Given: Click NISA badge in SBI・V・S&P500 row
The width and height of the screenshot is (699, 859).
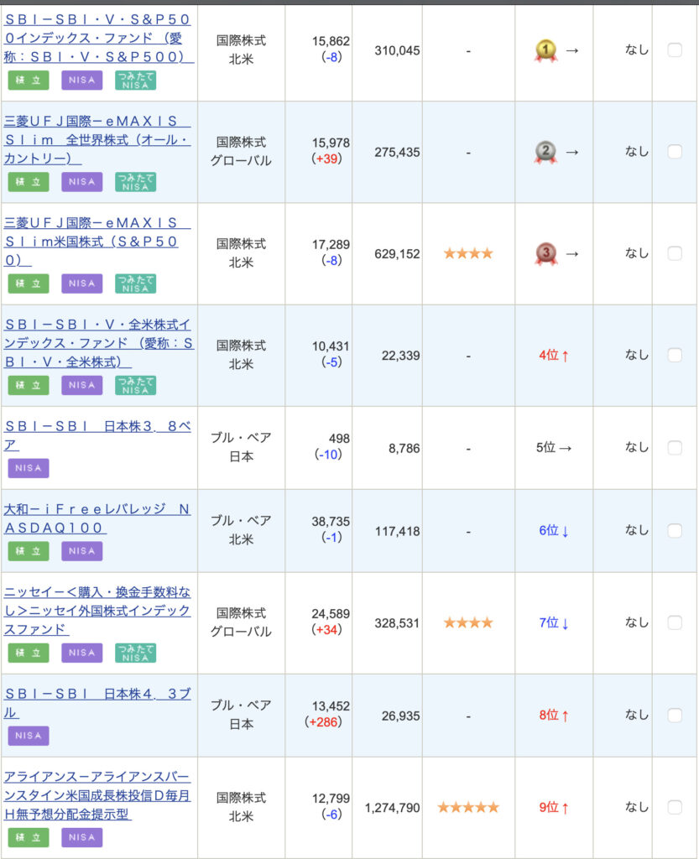Looking at the screenshot, I should point(81,80).
